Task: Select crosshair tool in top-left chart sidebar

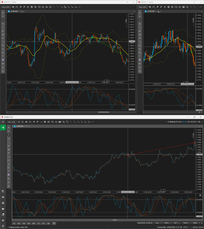Action: point(3,16)
